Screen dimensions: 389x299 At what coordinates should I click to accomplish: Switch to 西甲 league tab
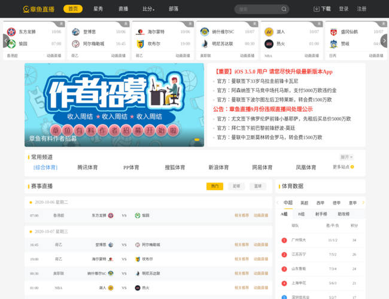point(320,203)
